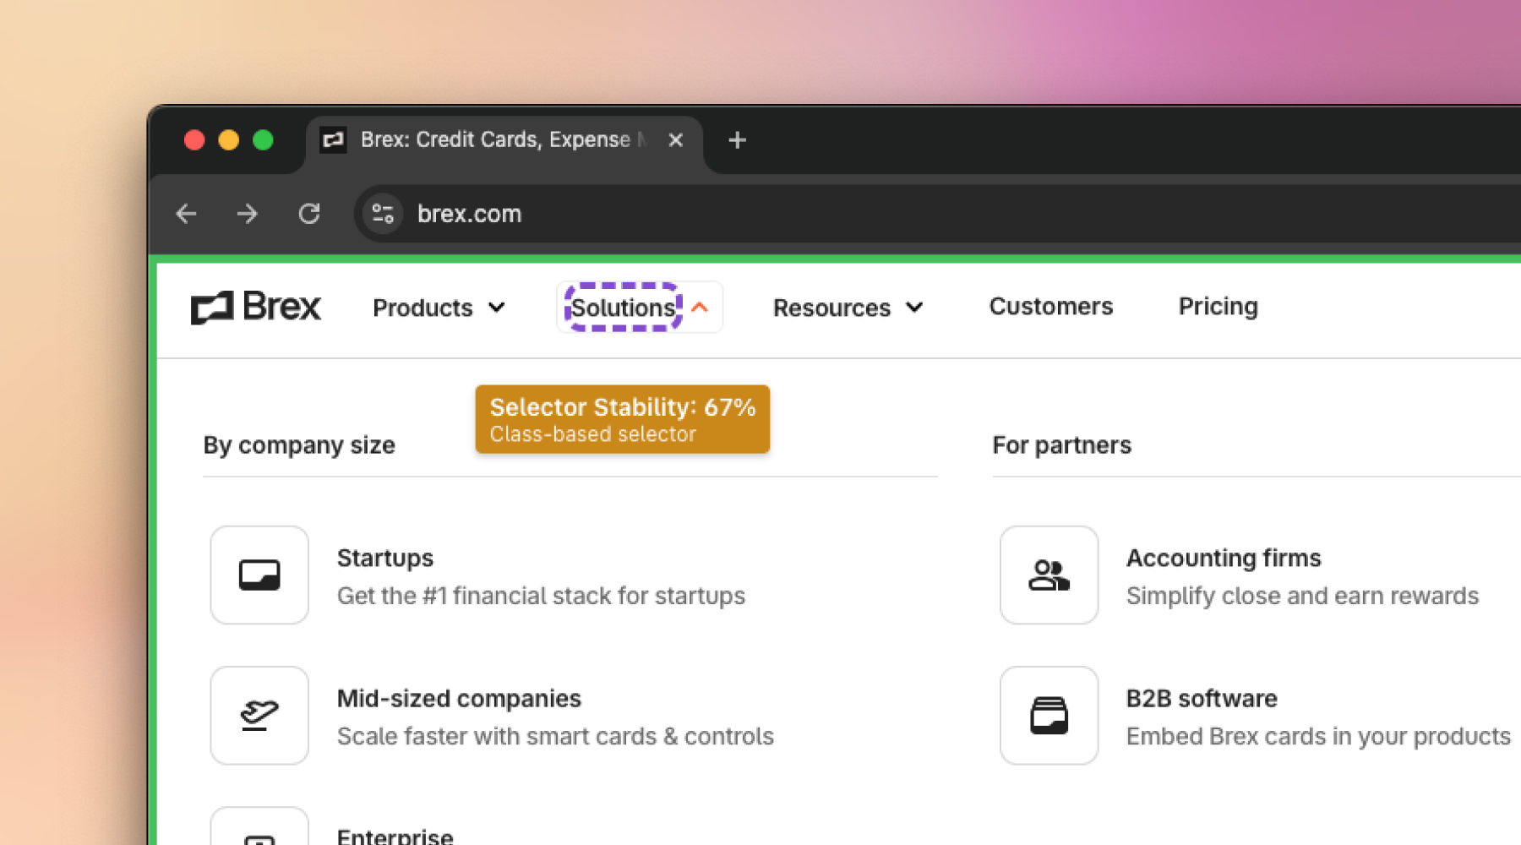Image resolution: width=1521 pixels, height=845 pixels.
Task: Click the Brex logo in the site header
Action: 256,307
